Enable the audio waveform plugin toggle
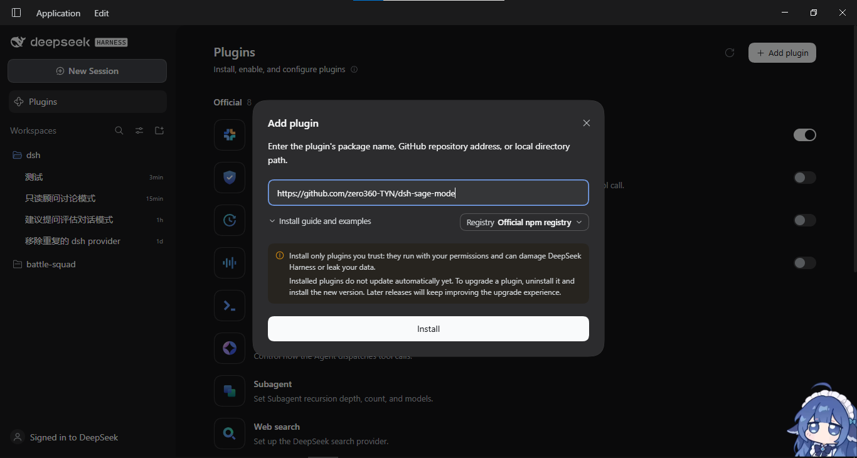This screenshot has width=857, height=458. click(805, 263)
